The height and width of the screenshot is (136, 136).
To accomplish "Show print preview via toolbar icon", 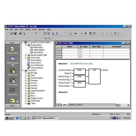I will (24, 34).
